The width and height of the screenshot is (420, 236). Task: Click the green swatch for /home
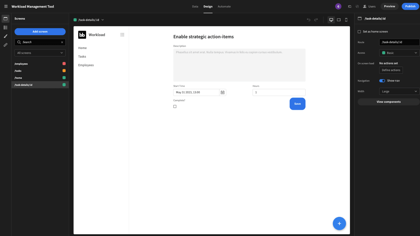(64, 78)
